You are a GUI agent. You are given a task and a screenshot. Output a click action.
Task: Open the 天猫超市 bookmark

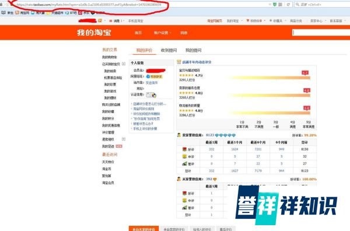click(55, 13)
